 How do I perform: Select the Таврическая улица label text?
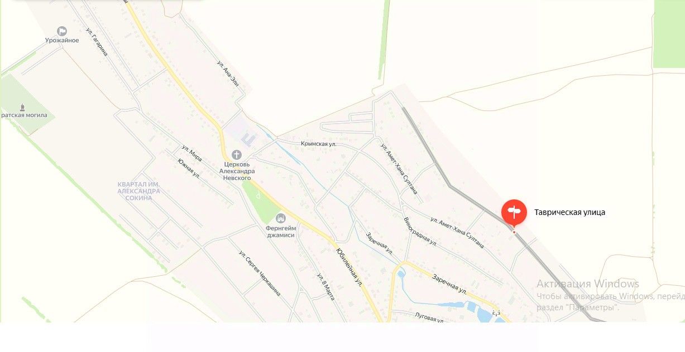pyautogui.click(x=569, y=212)
